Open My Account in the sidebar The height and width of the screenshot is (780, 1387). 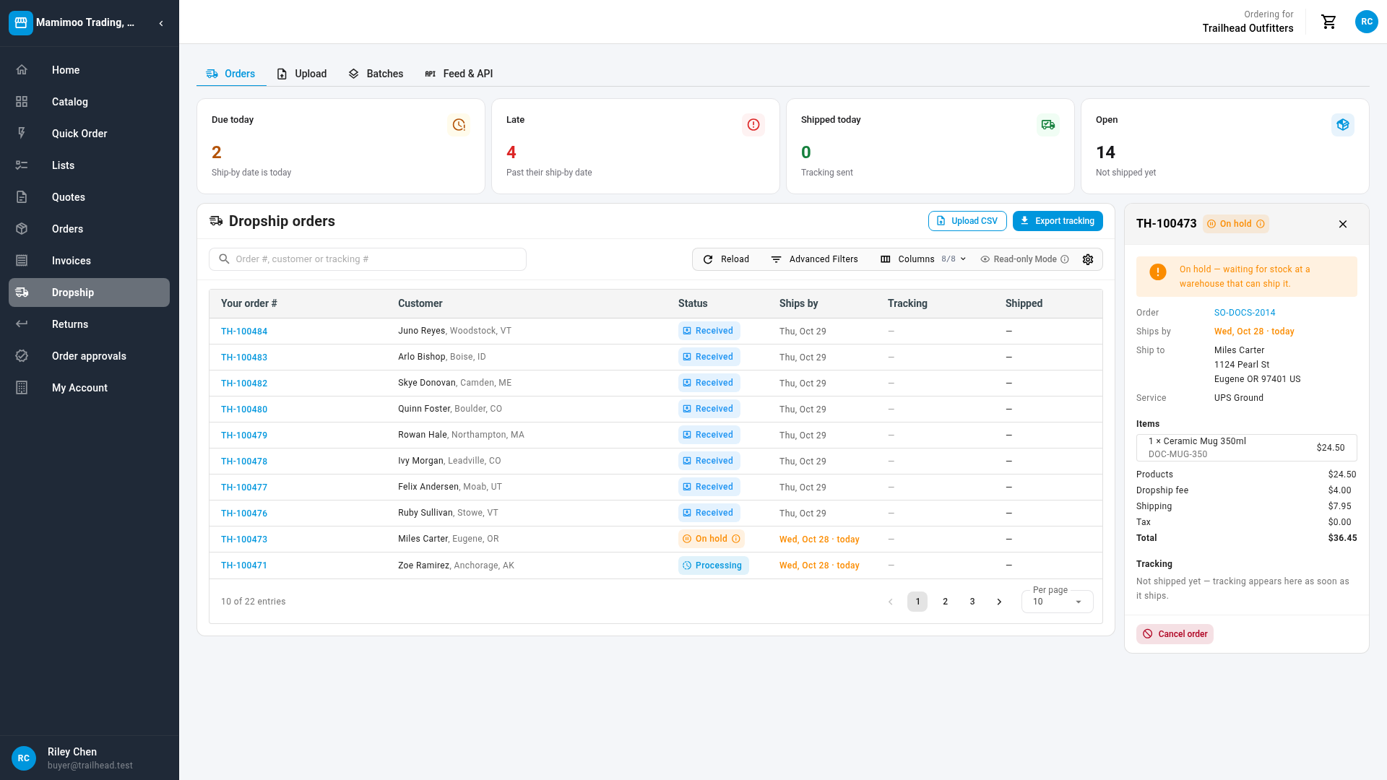90,388
